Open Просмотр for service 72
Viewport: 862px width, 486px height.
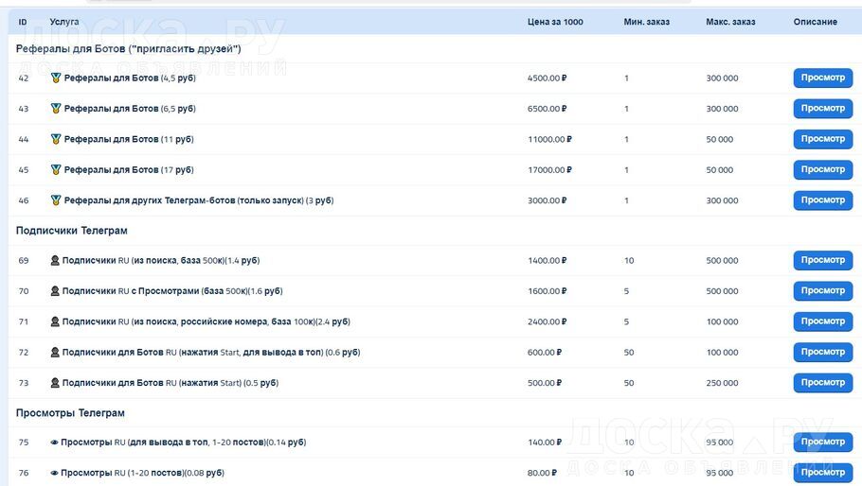click(x=823, y=353)
